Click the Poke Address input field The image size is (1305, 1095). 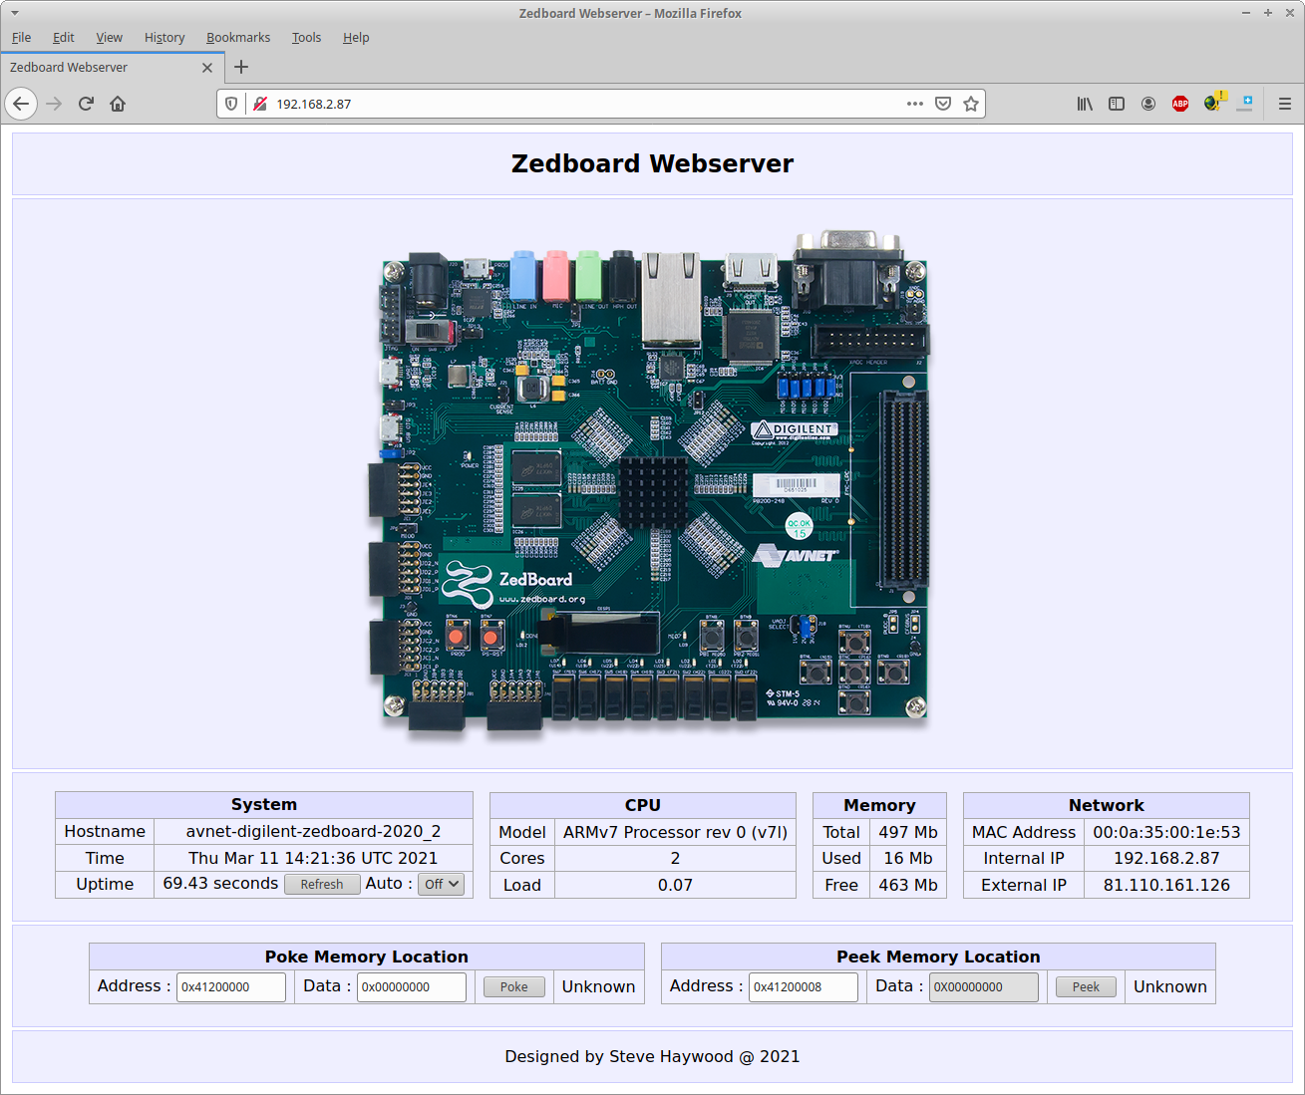click(230, 987)
